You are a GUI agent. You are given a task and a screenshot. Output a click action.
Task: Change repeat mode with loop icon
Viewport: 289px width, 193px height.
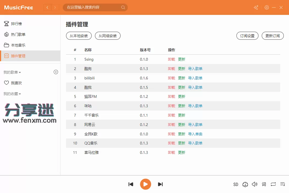tap(273, 184)
